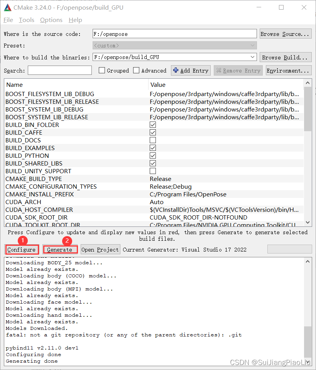Click the source code path field
This screenshot has width=316, height=370.
[175, 34]
